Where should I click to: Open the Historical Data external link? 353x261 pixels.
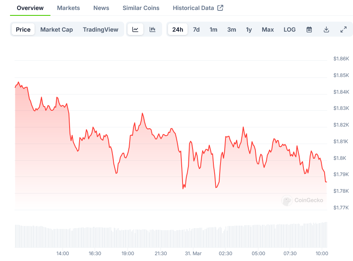[x=198, y=8]
